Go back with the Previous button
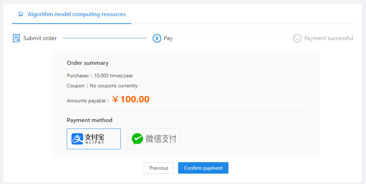The width and height of the screenshot is (366, 184). [159, 168]
